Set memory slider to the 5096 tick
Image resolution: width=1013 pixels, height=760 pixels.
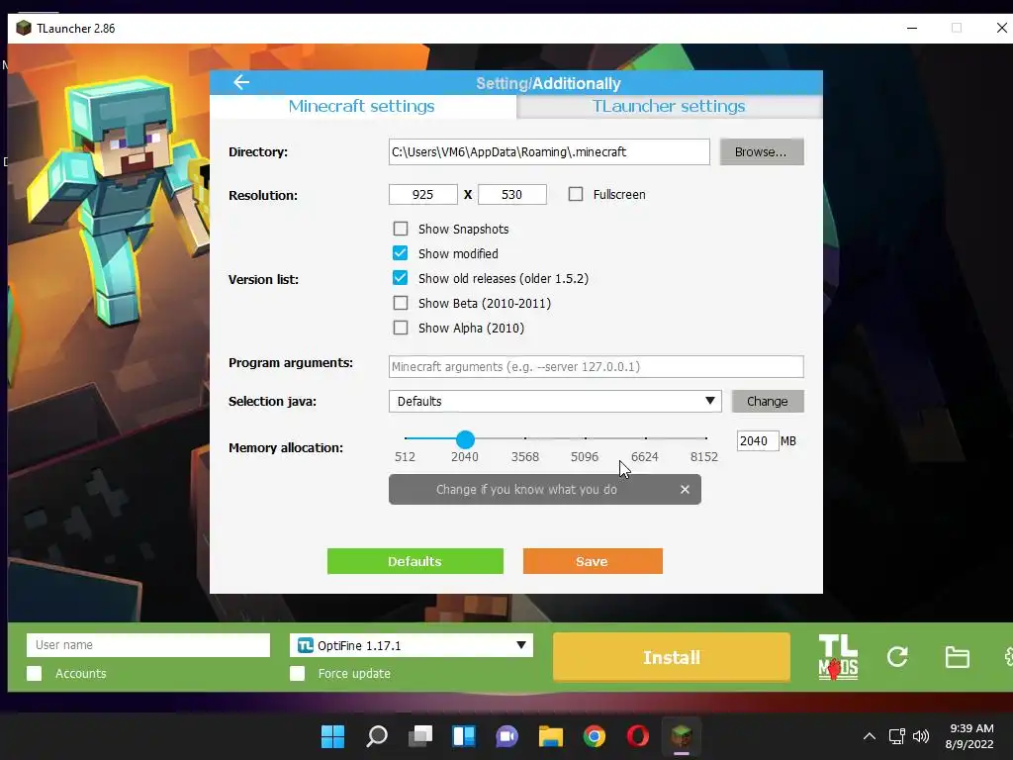click(x=586, y=438)
